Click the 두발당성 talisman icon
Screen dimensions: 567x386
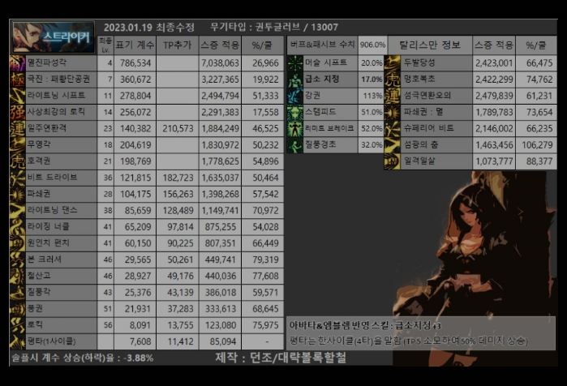(x=393, y=62)
